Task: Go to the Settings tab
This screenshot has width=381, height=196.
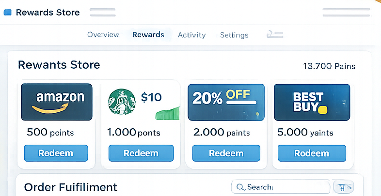Action: (x=234, y=35)
